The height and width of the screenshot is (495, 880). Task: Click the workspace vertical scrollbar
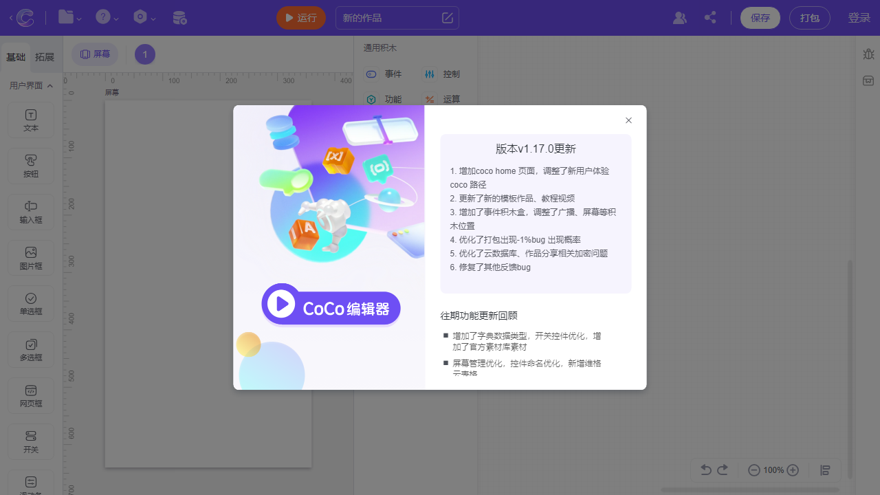tap(850, 368)
